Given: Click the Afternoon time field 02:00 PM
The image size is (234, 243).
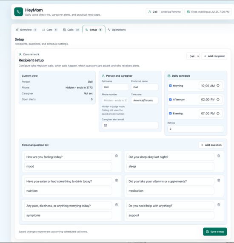Looking at the screenshot, I should 210,100.
